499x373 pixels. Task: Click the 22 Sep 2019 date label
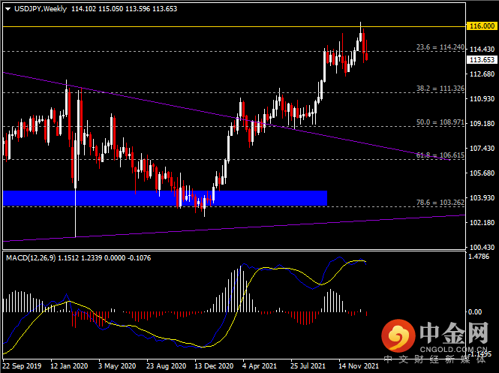tap(23, 366)
